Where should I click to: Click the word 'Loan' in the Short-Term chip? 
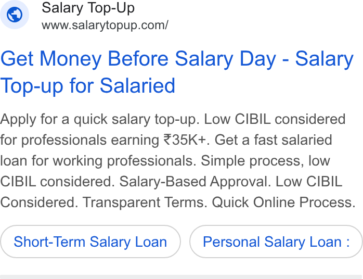(151, 242)
